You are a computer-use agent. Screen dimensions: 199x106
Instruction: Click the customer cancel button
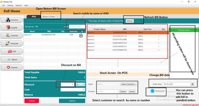(x=132, y=91)
